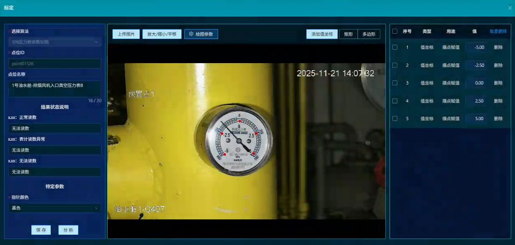This screenshot has height=245, width=515.
Task: Click the gear icon on 绘图参数
Action: [x=191, y=34]
